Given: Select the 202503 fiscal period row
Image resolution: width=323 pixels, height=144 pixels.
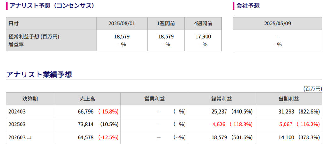Looking at the screenshot, I should click(164, 124).
